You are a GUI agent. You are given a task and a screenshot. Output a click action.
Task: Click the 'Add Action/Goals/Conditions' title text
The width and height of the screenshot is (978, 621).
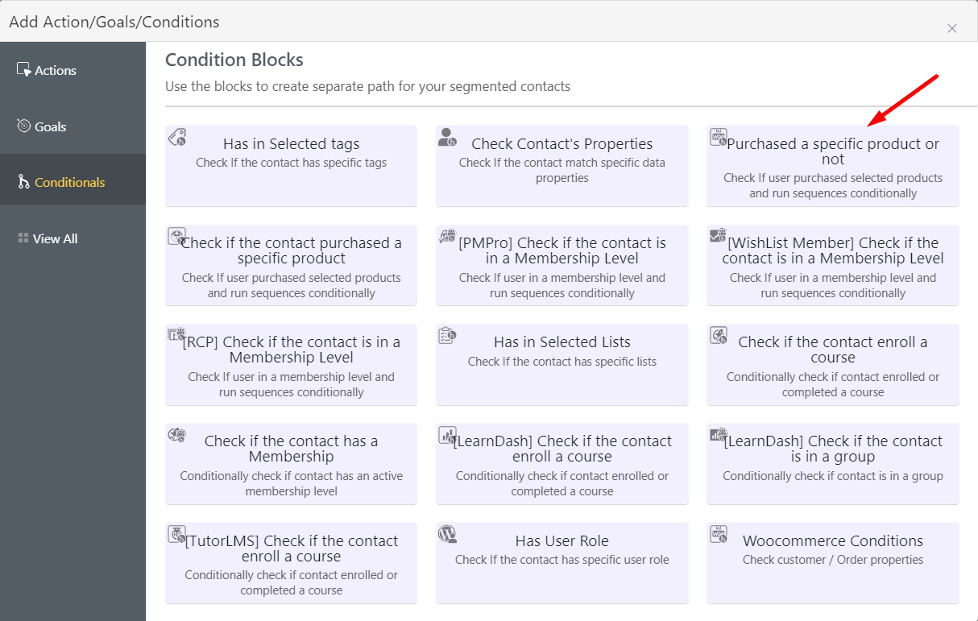click(x=114, y=22)
